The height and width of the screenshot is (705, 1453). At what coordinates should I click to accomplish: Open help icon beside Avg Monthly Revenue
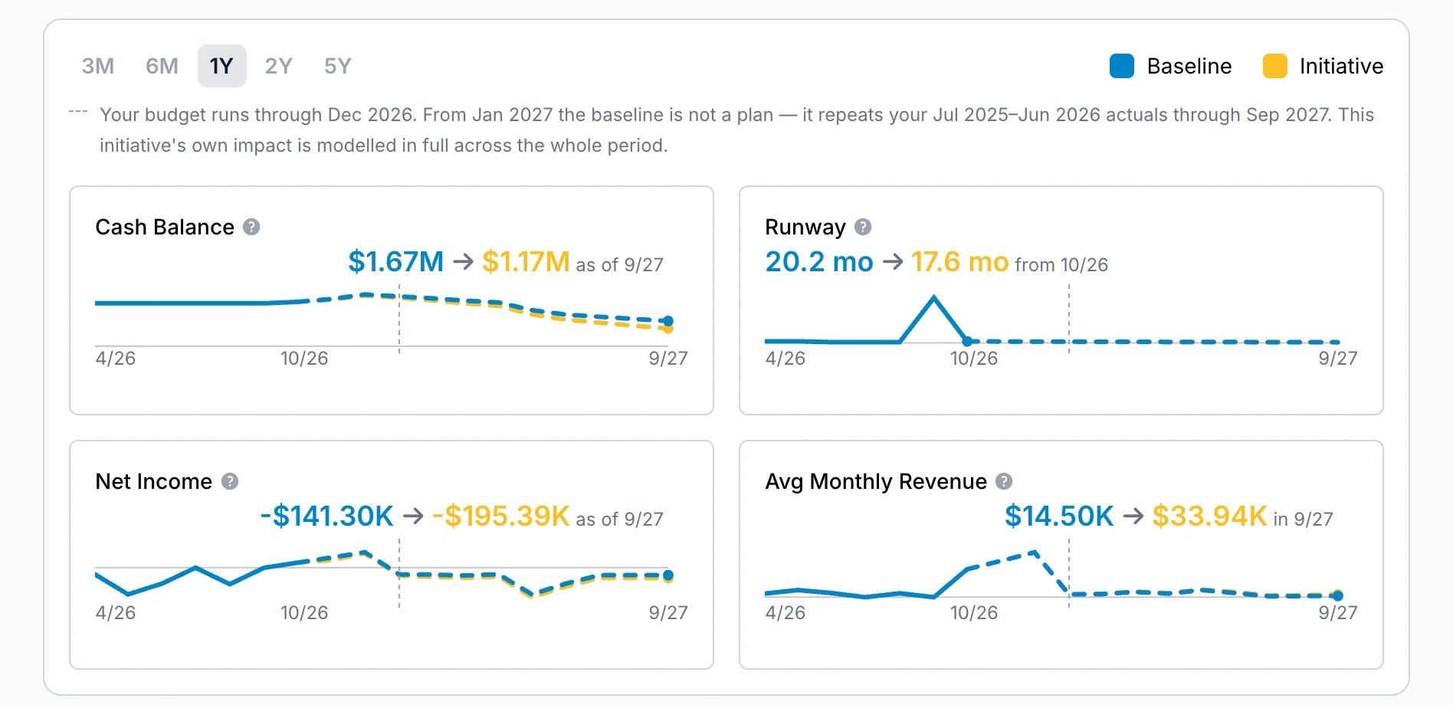pos(1004,481)
